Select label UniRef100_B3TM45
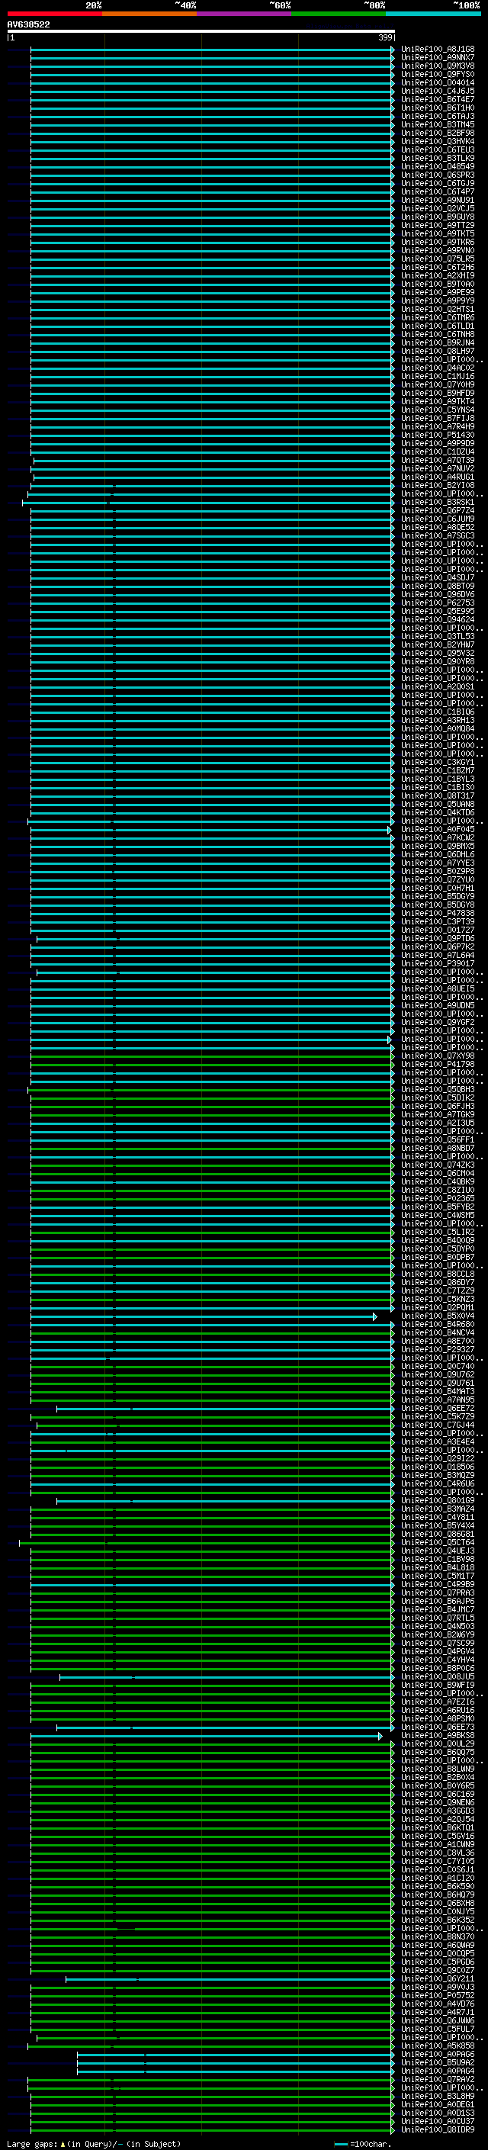The width and height of the screenshot is (488, 2150). point(438,124)
